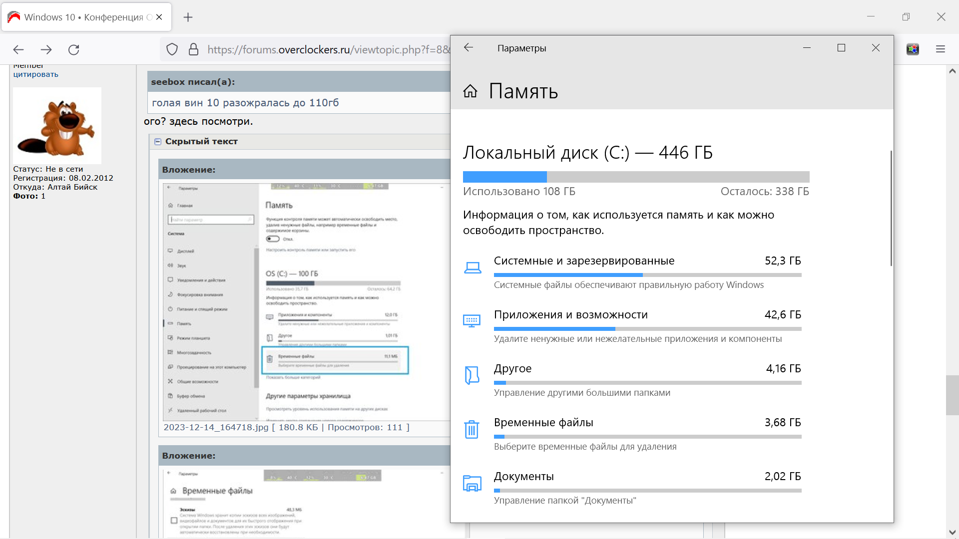This screenshot has width=959, height=539.
Task: Go back using Параметры window arrow
Action: (x=468, y=47)
